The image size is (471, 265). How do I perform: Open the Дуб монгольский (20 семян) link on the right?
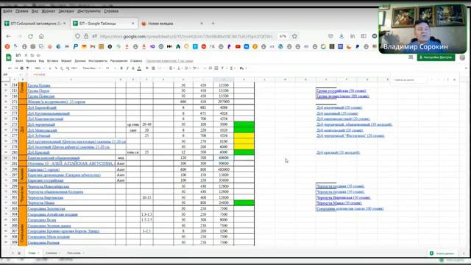coord(340,130)
